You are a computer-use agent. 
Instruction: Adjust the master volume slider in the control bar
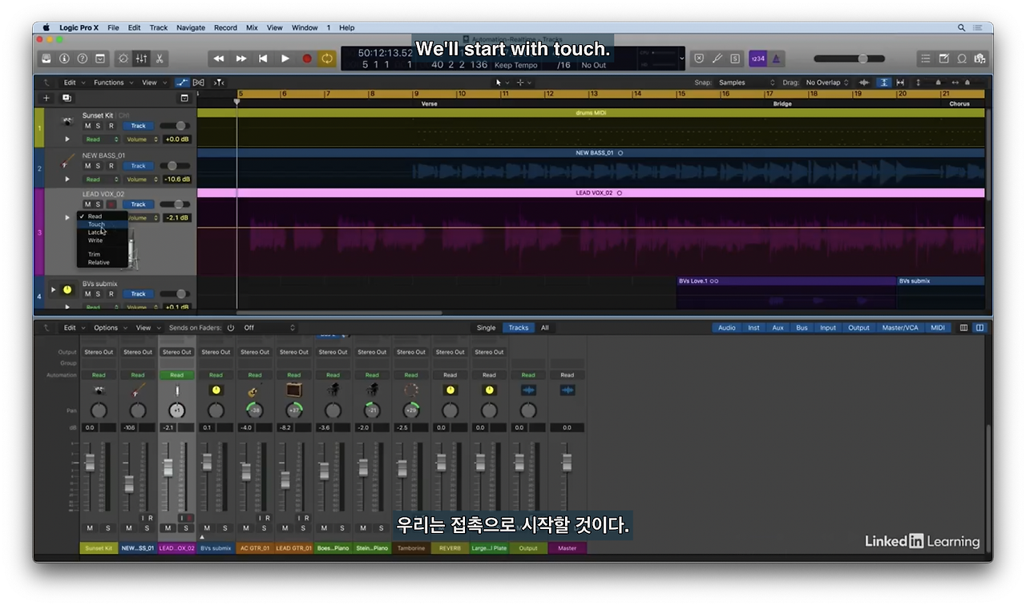(x=850, y=59)
